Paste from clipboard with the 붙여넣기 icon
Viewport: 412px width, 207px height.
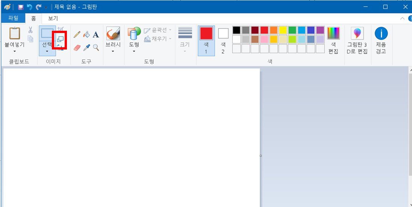click(x=14, y=33)
